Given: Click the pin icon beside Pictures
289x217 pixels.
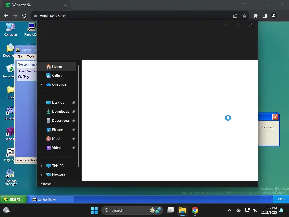Looking at the screenshot, I should click(74, 130).
